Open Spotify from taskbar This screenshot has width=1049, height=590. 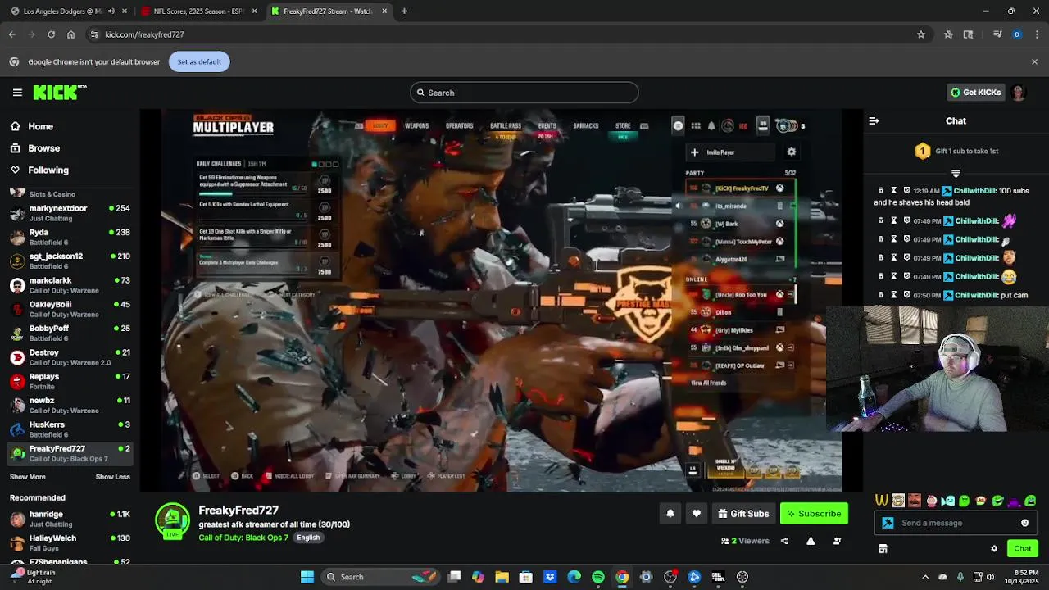(x=598, y=577)
